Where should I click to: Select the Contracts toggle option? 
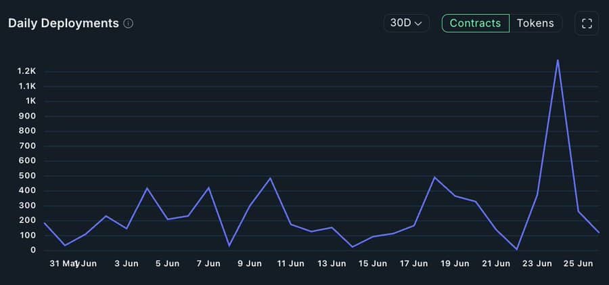click(x=476, y=23)
